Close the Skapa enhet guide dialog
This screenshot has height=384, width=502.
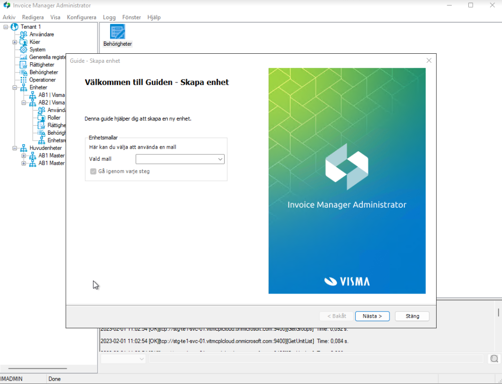click(x=429, y=60)
